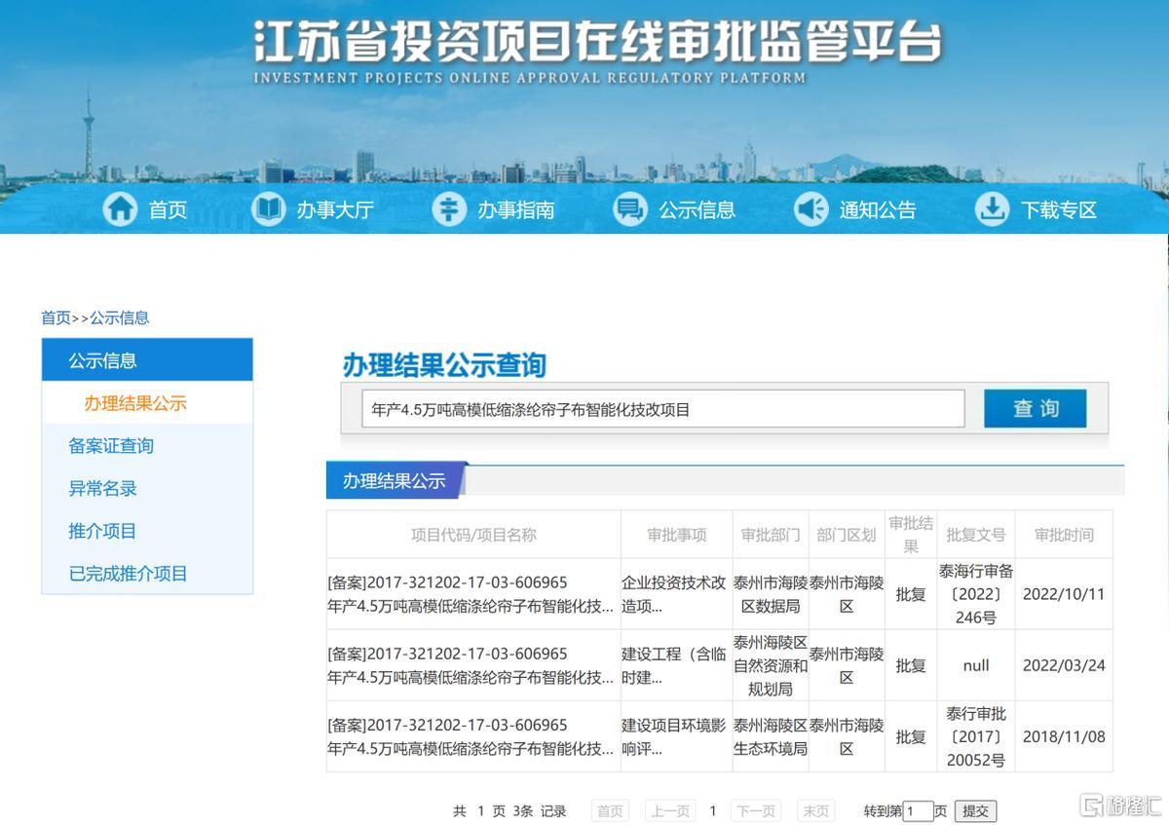Image resolution: width=1169 pixels, height=825 pixels.
Task: Open 备案证查询 in the sidebar
Action: coord(111,446)
